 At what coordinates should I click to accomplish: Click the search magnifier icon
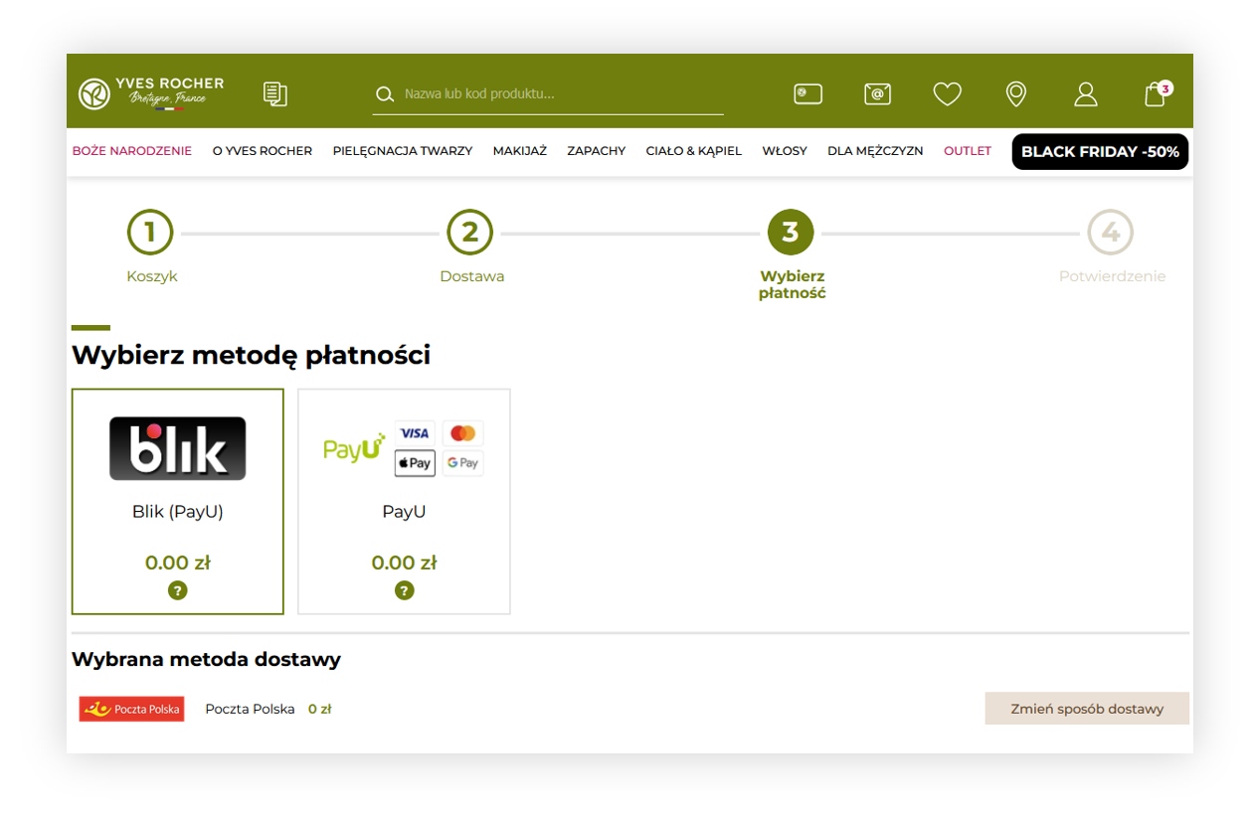(x=385, y=94)
